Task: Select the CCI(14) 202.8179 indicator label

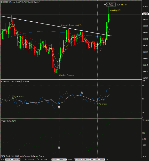Action: click(9, 121)
